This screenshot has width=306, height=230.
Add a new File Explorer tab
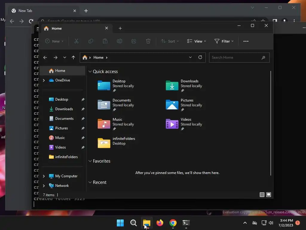(x=120, y=28)
